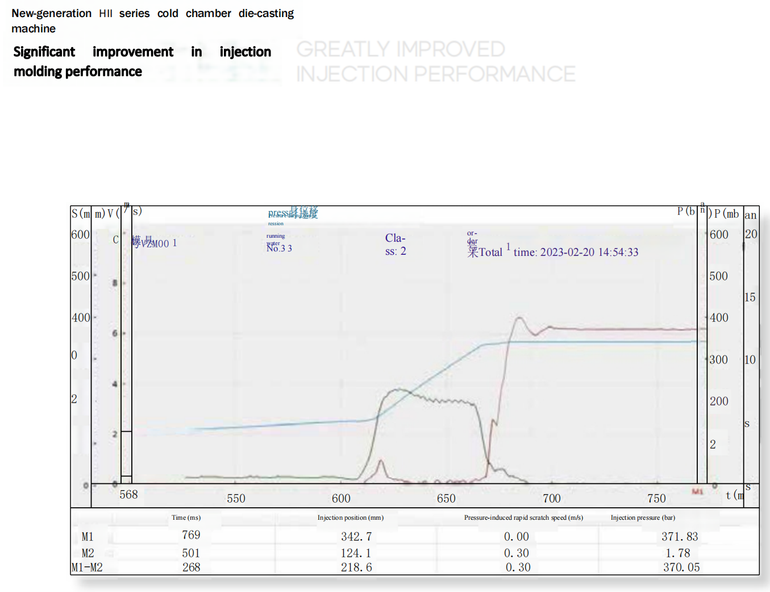
Task: Click the M2 time value '501'
Action: pyautogui.click(x=191, y=553)
